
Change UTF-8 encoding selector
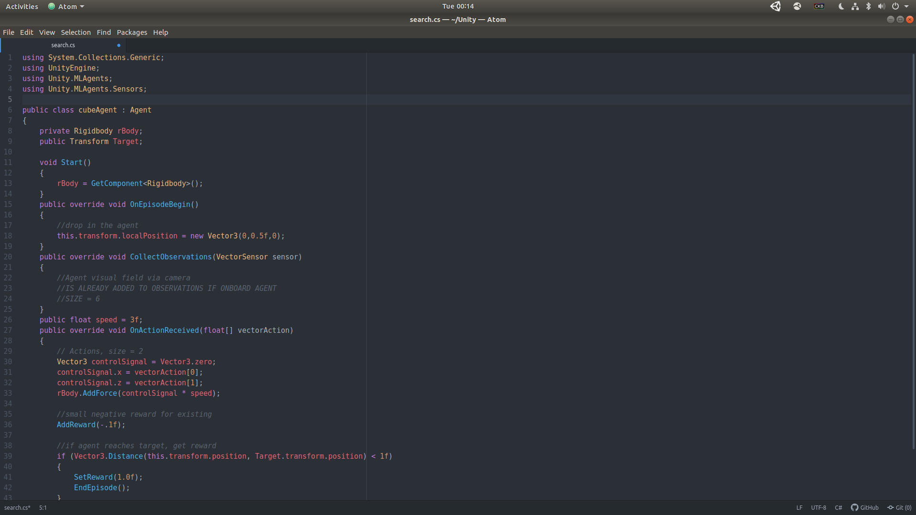pos(818,507)
